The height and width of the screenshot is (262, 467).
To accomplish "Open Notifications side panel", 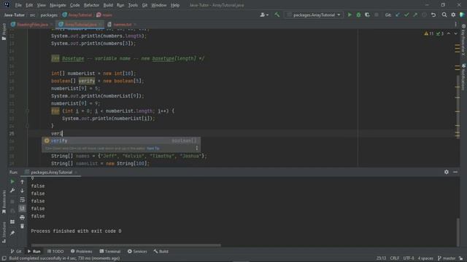I will [463, 77].
